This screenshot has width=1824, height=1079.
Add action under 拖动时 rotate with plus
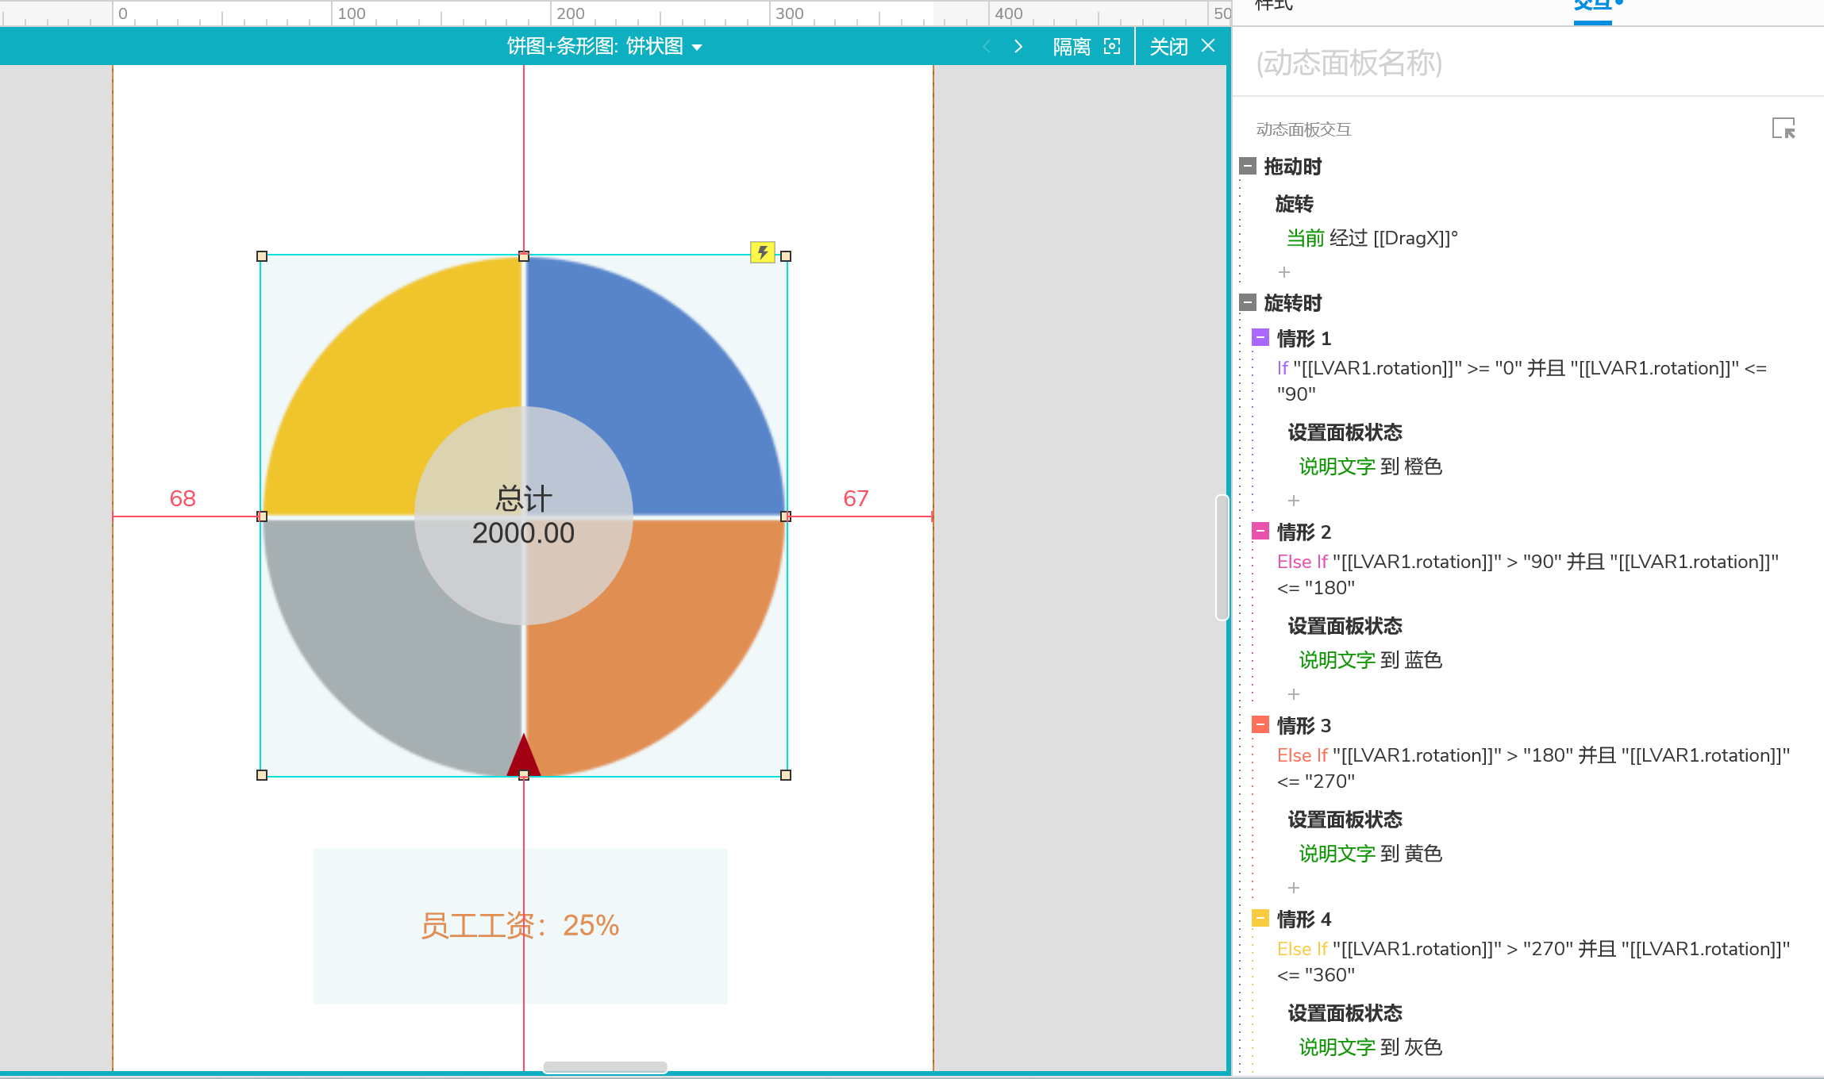coord(1284,272)
